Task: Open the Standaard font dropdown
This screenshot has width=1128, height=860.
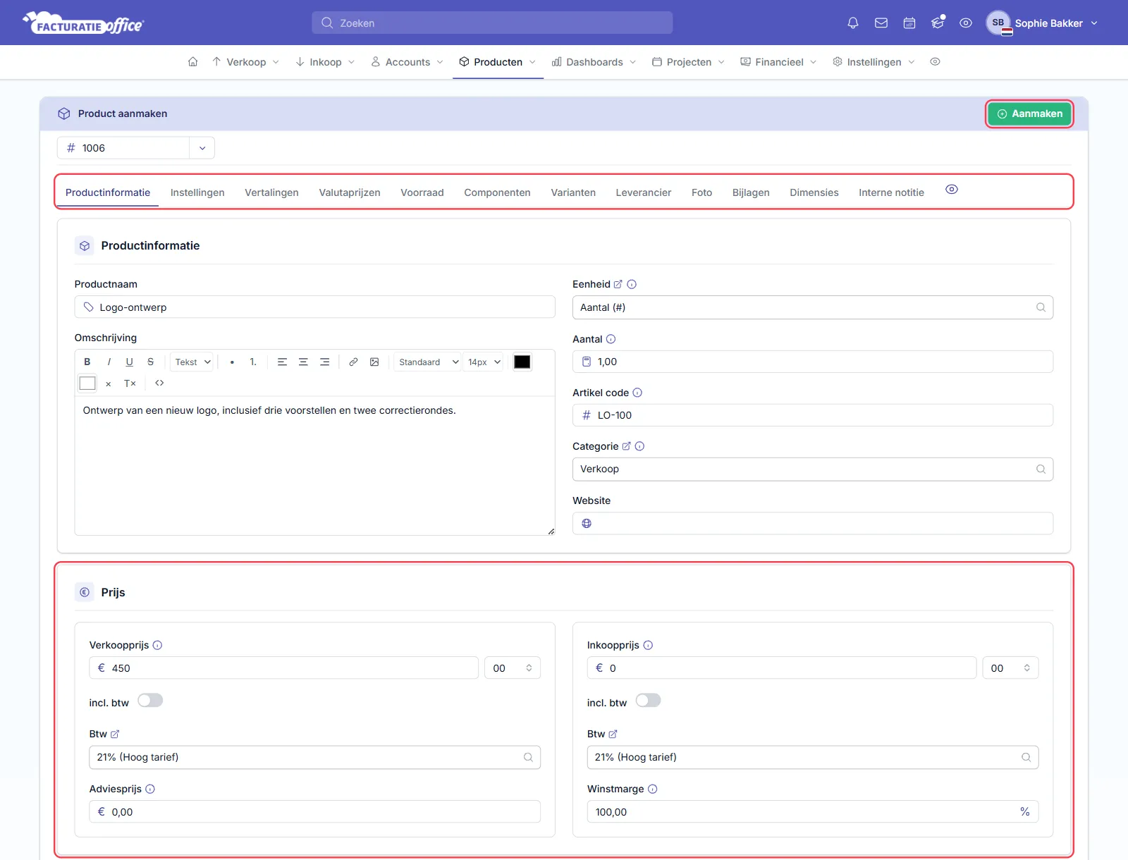Action: [x=427, y=362]
